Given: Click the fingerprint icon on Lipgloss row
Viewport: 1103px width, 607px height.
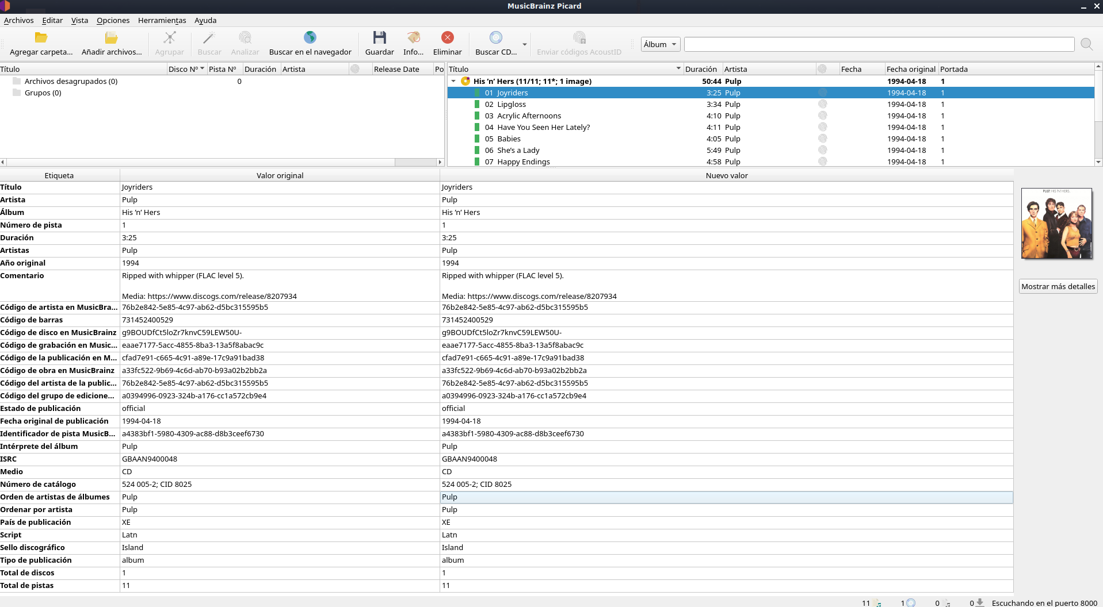Looking at the screenshot, I should click(x=822, y=104).
